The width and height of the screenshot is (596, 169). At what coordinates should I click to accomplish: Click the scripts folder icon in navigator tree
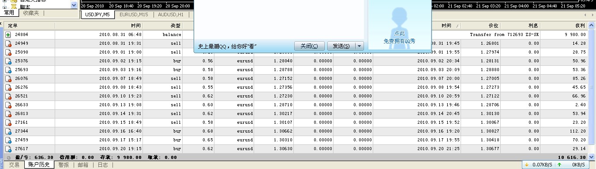tap(14, 6)
